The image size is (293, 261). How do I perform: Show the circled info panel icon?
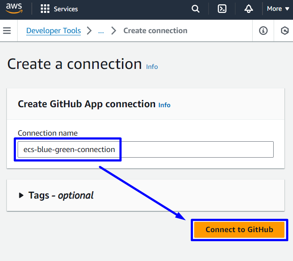point(263,31)
